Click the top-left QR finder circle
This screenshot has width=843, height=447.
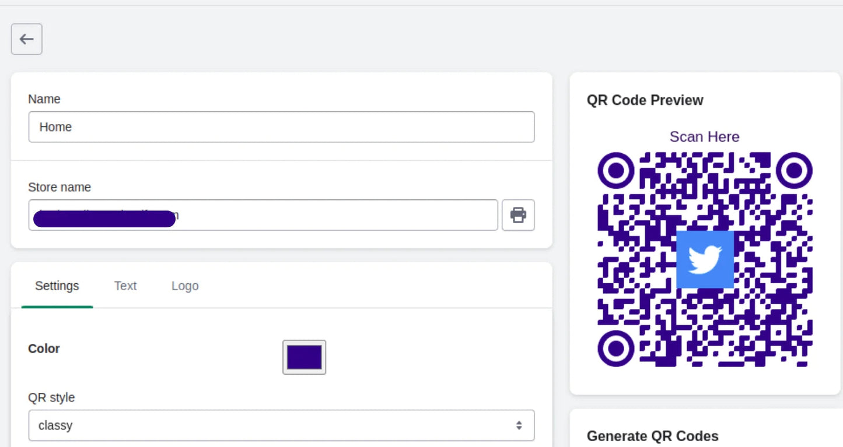pyautogui.click(x=615, y=171)
